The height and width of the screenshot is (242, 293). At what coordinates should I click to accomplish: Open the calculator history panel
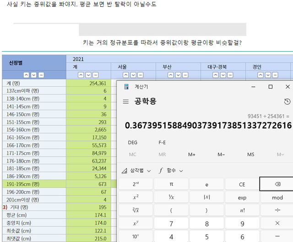(x=287, y=101)
